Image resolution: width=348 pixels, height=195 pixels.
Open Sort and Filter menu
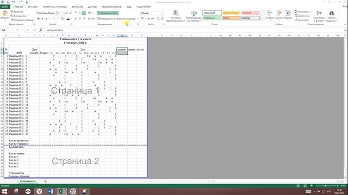(319, 16)
